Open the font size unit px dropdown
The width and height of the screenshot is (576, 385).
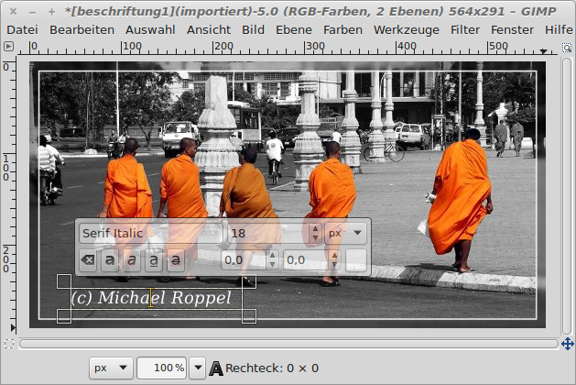pos(346,233)
